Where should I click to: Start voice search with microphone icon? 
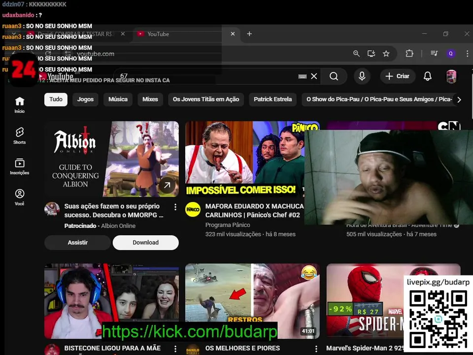tap(362, 76)
